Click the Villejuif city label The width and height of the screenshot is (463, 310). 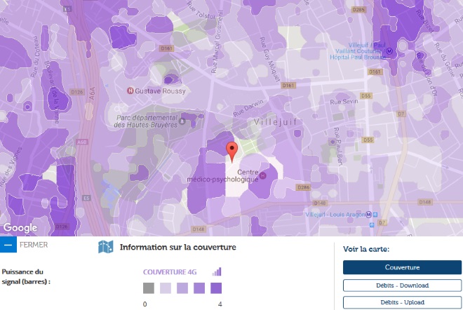tap(276, 122)
